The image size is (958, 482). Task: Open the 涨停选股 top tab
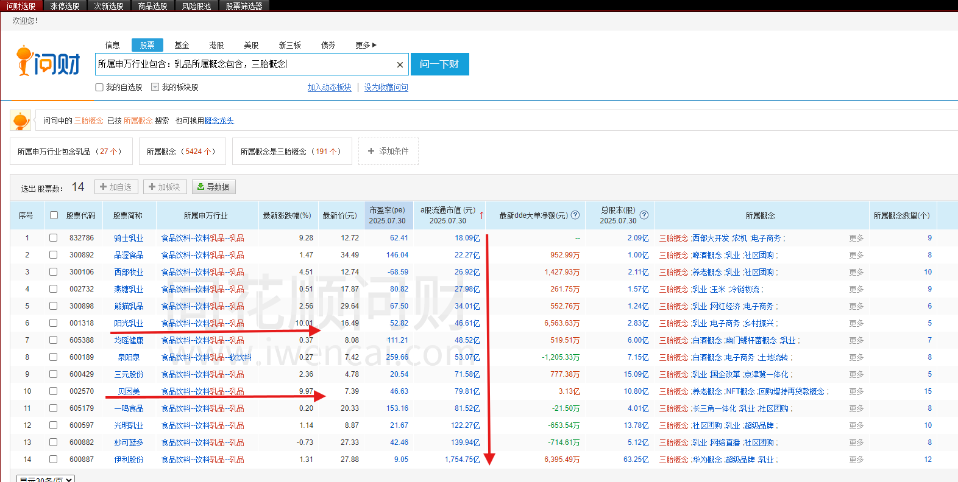click(65, 6)
